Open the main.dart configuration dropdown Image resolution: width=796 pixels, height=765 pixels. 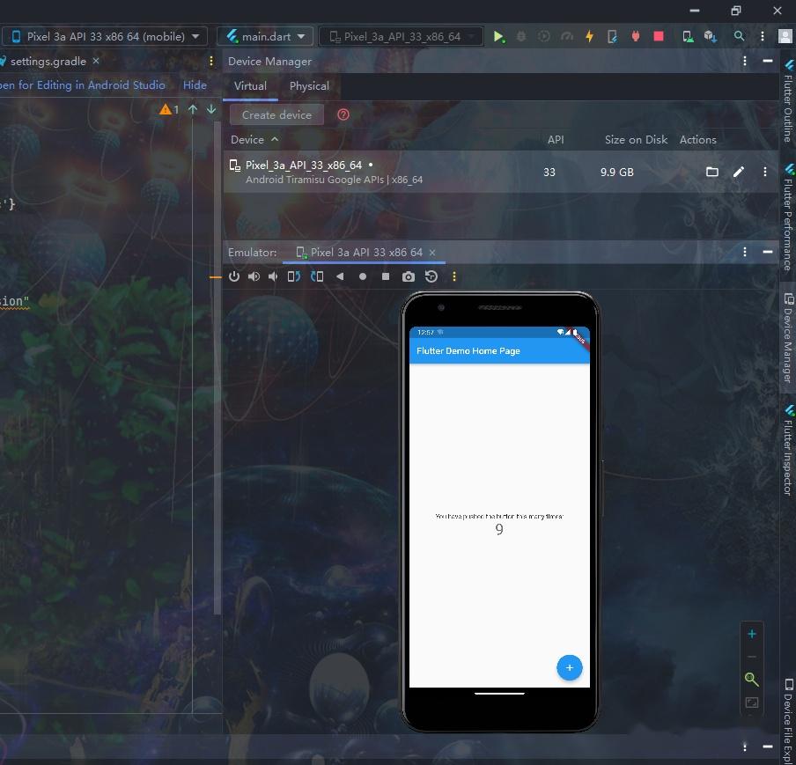[x=264, y=36]
